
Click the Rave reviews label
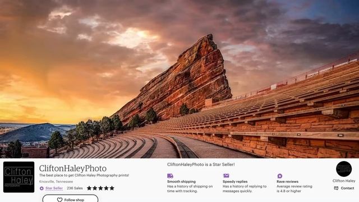pyautogui.click(x=287, y=181)
